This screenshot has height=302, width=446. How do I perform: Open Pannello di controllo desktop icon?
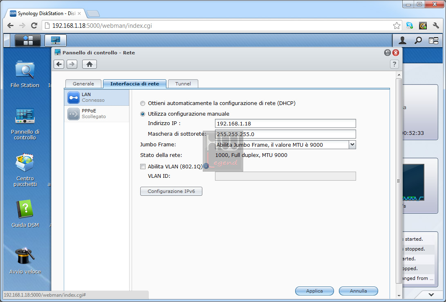pos(25,124)
